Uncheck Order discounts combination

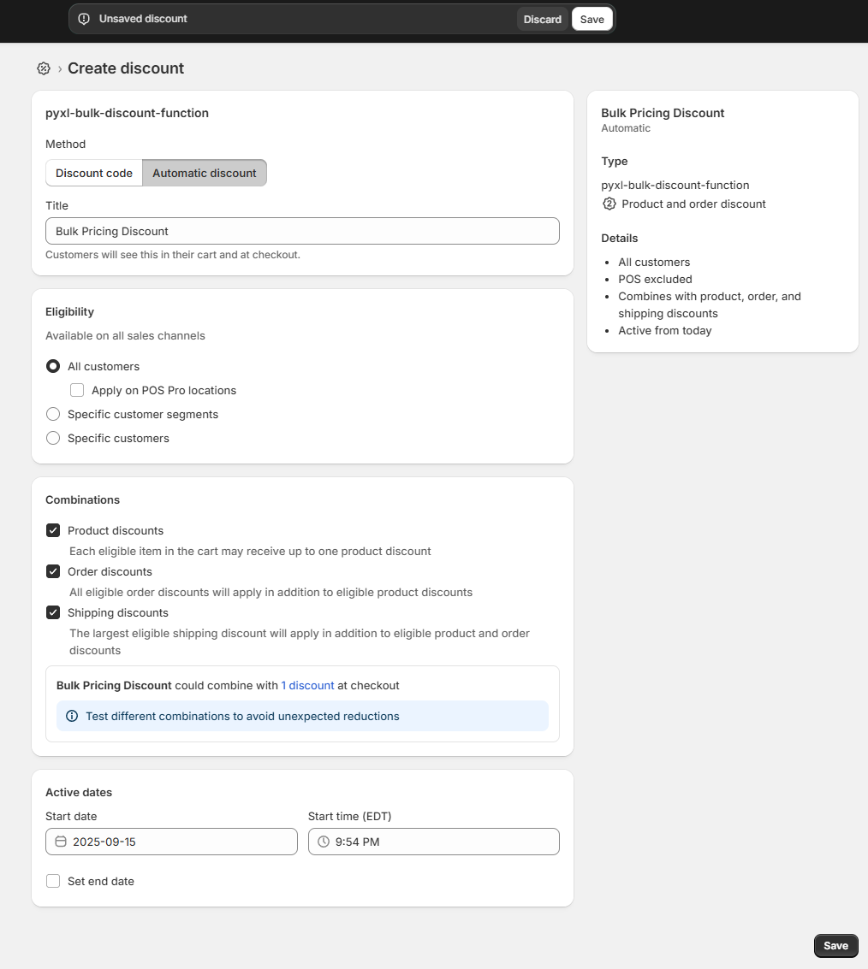coord(53,571)
